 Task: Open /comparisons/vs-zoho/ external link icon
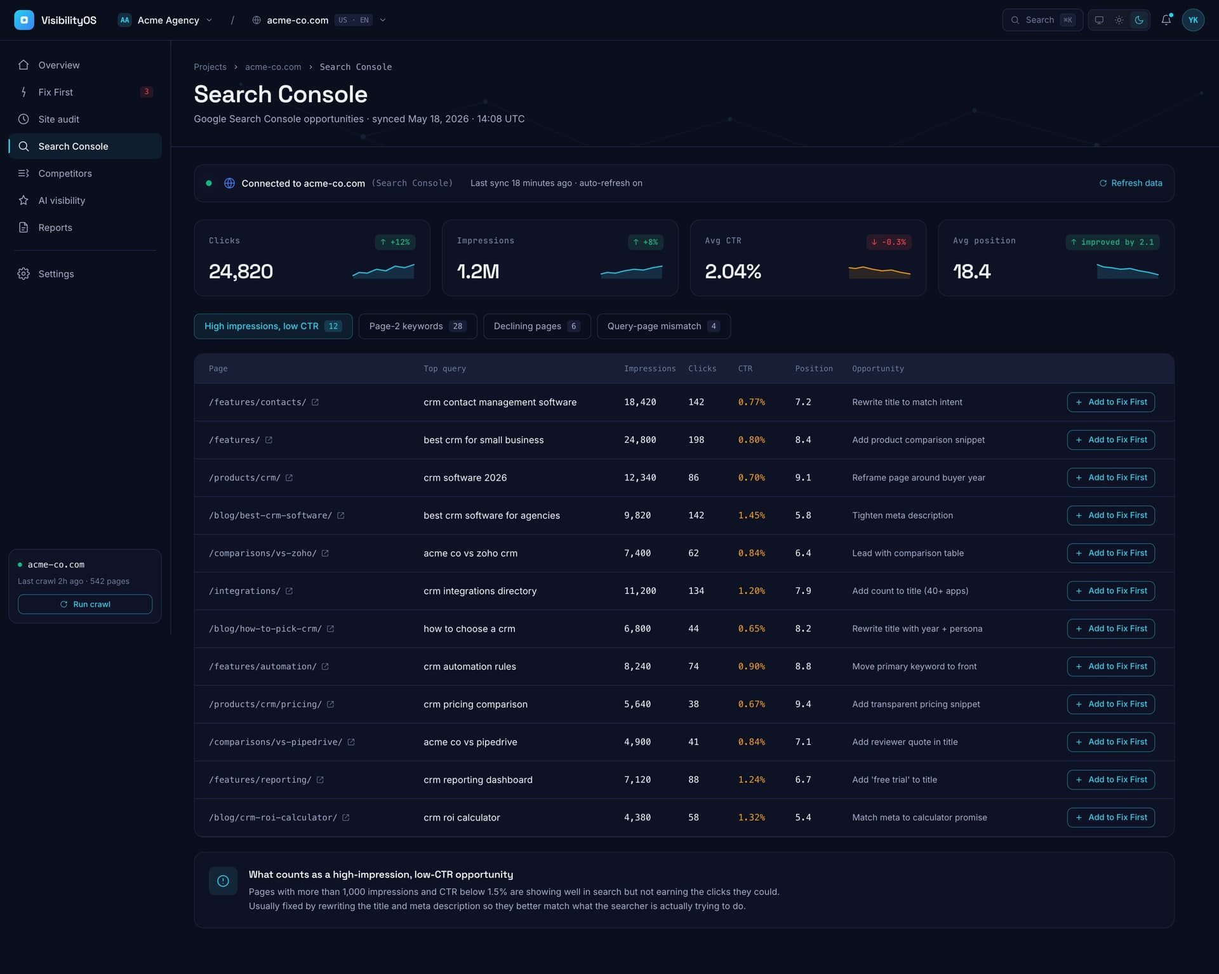coord(325,553)
